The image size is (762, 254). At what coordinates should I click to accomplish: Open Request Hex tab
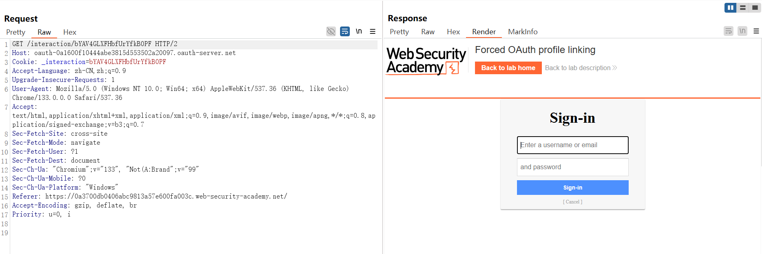click(70, 32)
